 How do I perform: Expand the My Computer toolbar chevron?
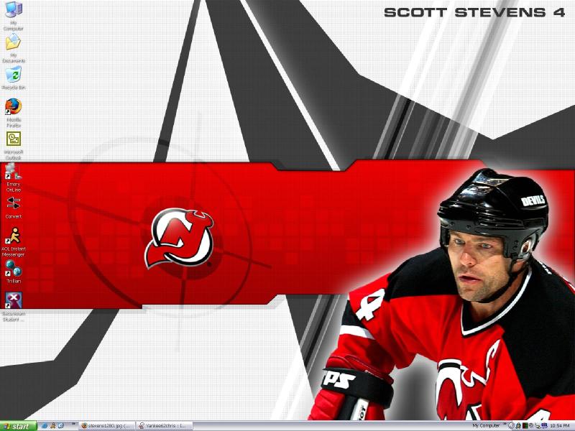504,426
